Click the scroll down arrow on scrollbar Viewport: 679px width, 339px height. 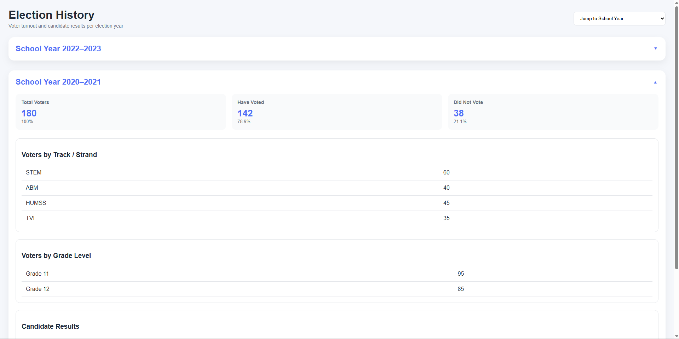[x=676, y=336]
